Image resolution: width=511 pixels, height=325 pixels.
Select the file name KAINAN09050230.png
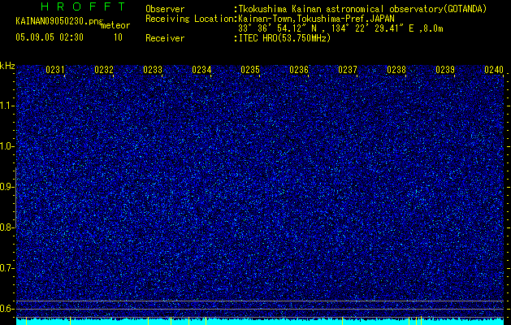pyautogui.click(x=60, y=21)
